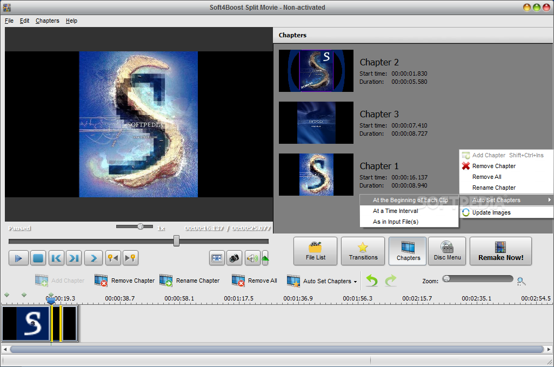Stop the video playback

click(x=38, y=258)
